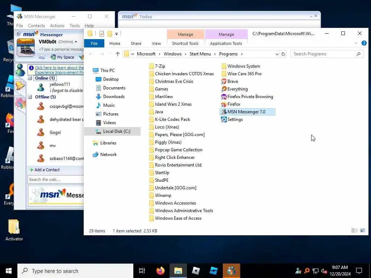Click the Gogo! offline contact icon
Screen dimensions: 371x278
tap(41, 132)
